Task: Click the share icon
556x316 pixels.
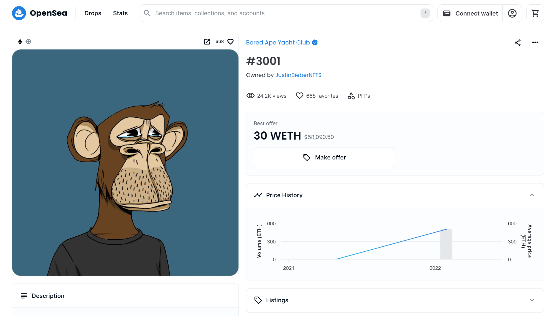Action: click(x=518, y=42)
